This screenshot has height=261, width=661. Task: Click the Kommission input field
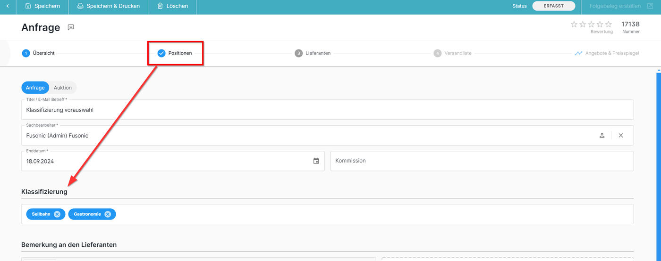[482, 161]
